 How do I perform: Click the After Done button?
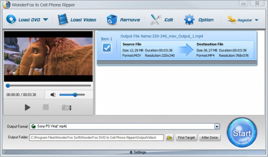[x=209, y=137]
